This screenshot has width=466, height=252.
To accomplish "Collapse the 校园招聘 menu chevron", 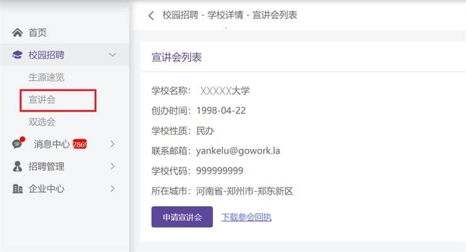I will (112, 55).
